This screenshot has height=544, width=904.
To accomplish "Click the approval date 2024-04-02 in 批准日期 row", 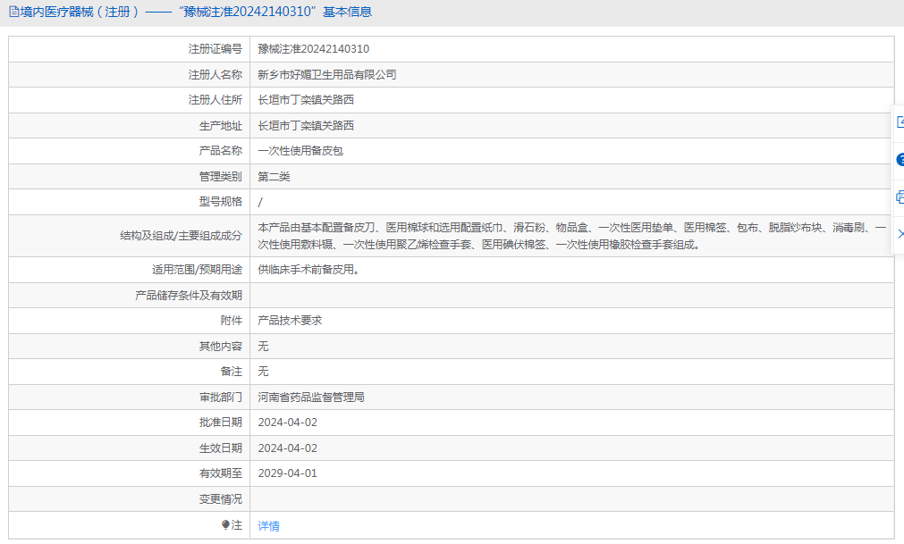I will pos(288,423).
